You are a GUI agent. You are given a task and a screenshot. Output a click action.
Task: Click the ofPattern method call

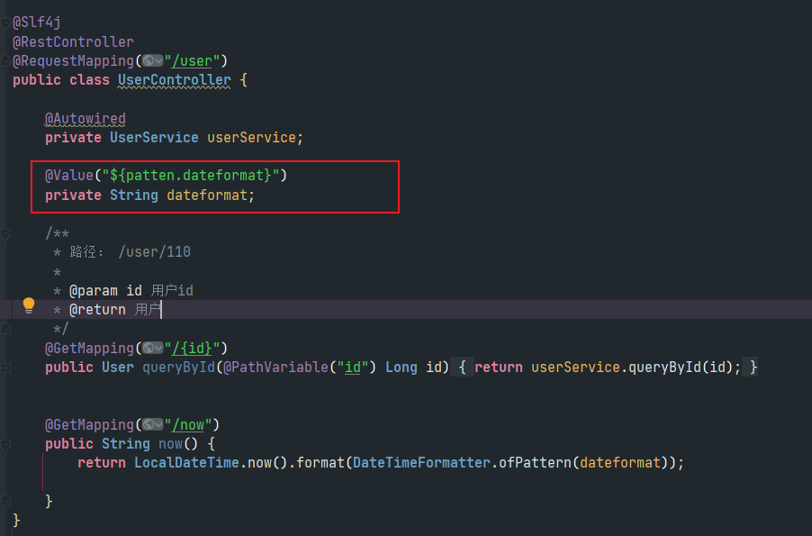535,462
